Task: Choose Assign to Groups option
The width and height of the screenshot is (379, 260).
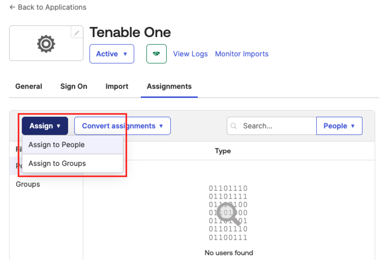Action: 57,163
